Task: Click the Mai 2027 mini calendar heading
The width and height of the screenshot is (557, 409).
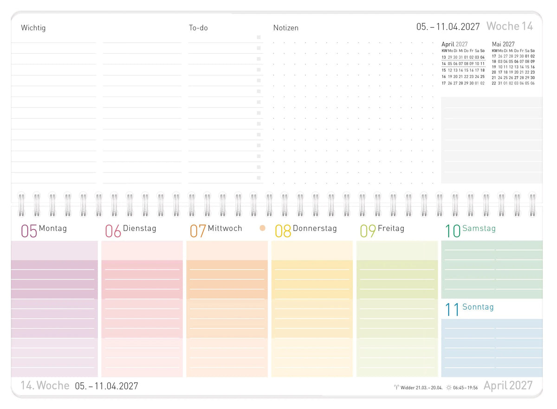Action: (504, 44)
